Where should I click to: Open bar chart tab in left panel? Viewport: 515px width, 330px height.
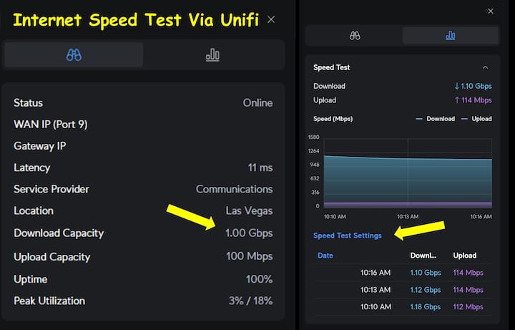click(212, 55)
